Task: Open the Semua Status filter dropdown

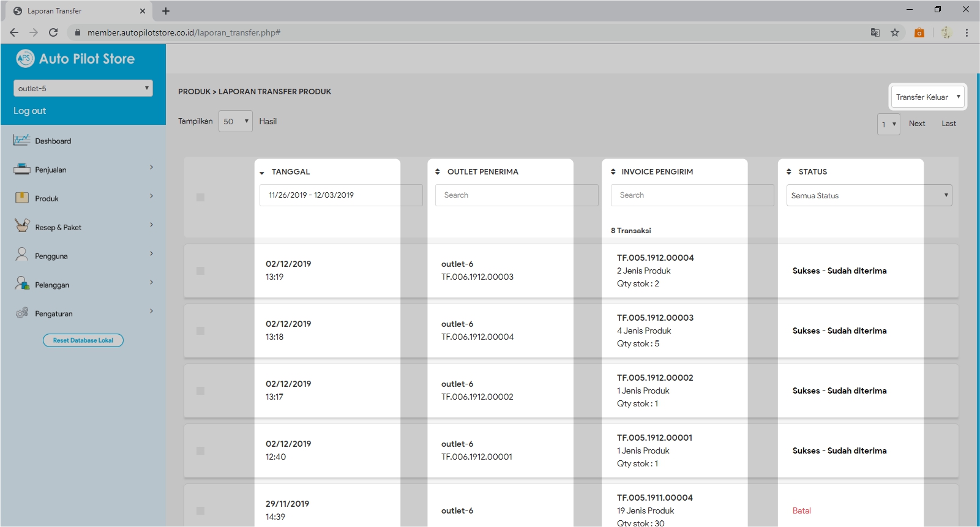Action: coord(869,195)
